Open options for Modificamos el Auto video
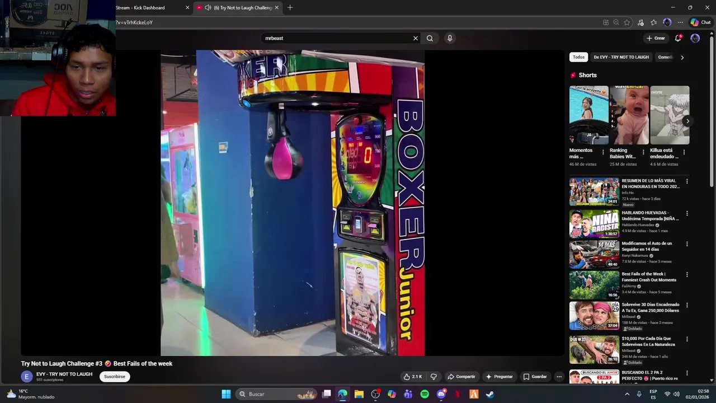Viewport: 716px width, 403px height. (687, 244)
